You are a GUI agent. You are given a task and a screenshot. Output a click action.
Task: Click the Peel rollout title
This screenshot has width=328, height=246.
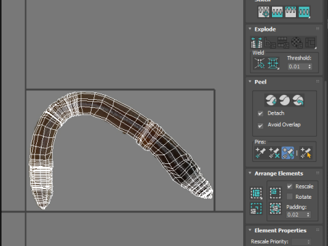click(x=260, y=82)
